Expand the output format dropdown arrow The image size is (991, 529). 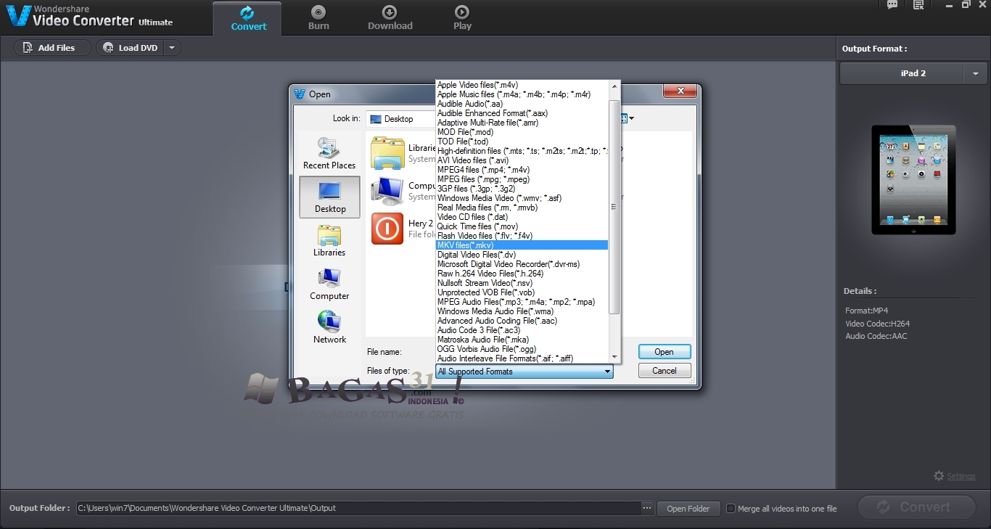click(975, 73)
